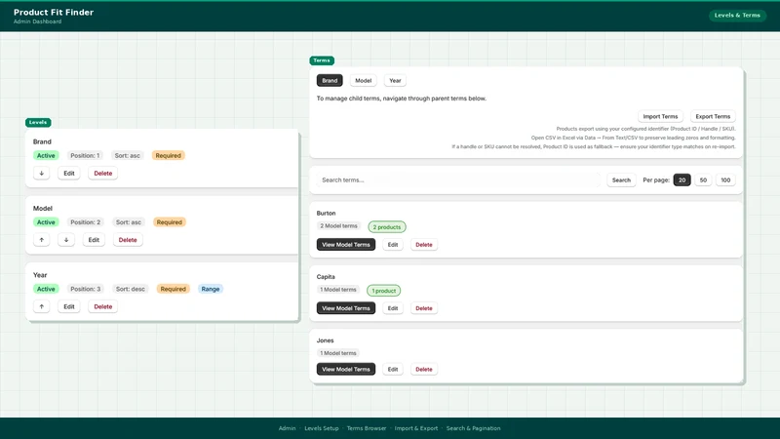Edit the Capita term
Screen dimensions: 780x439
point(393,308)
